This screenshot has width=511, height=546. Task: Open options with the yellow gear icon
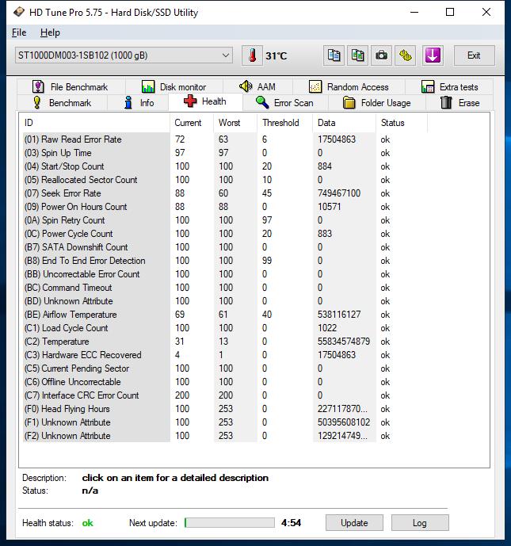coord(406,55)
